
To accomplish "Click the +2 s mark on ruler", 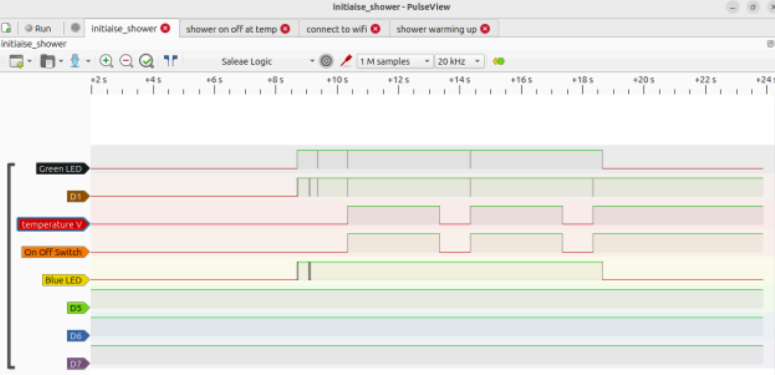I will pos(99,80).
